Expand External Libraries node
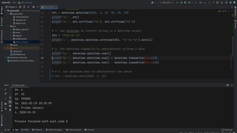 coord(5,58)
